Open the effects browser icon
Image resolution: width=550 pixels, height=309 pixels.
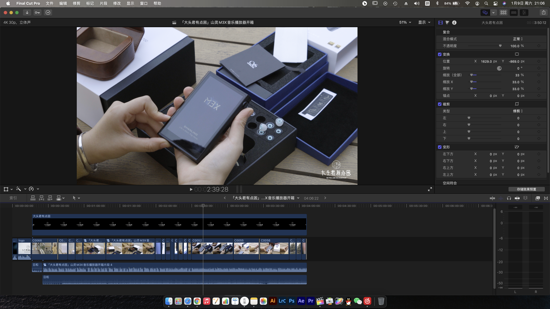coord(538,198)
